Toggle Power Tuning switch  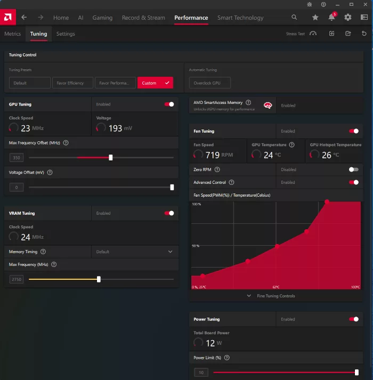pos(354,319)
